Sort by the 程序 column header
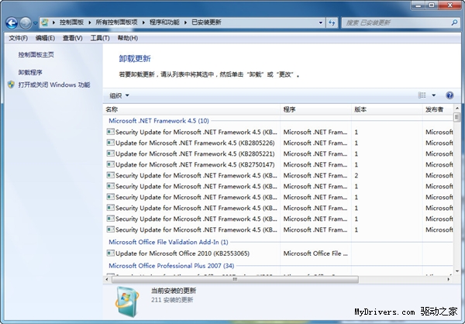 click(315, 109)
